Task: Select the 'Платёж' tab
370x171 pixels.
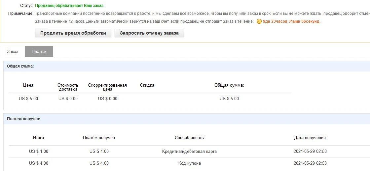Action: [39, 51]
